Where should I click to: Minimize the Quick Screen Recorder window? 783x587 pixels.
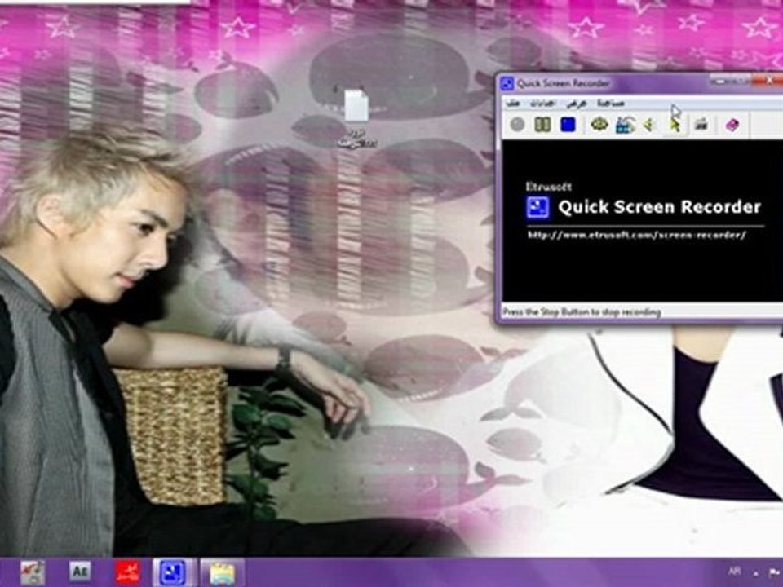[719, 81]
